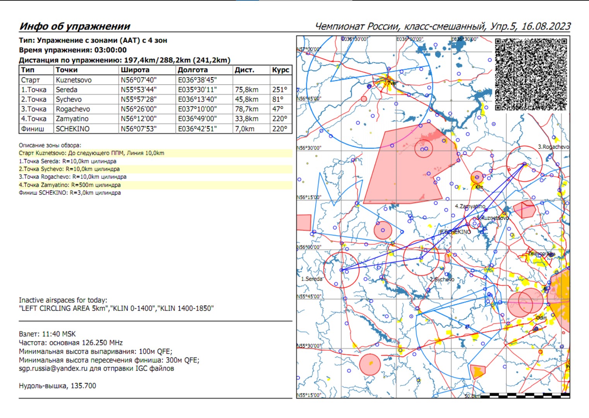Click 'Rogachevo' cell in the points table
589x418 pixels.
pos(73,109)
